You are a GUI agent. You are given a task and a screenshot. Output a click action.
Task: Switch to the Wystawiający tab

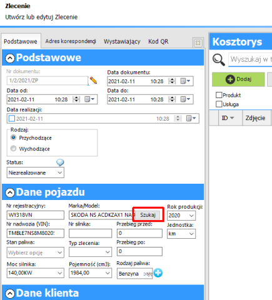point(122,41)
